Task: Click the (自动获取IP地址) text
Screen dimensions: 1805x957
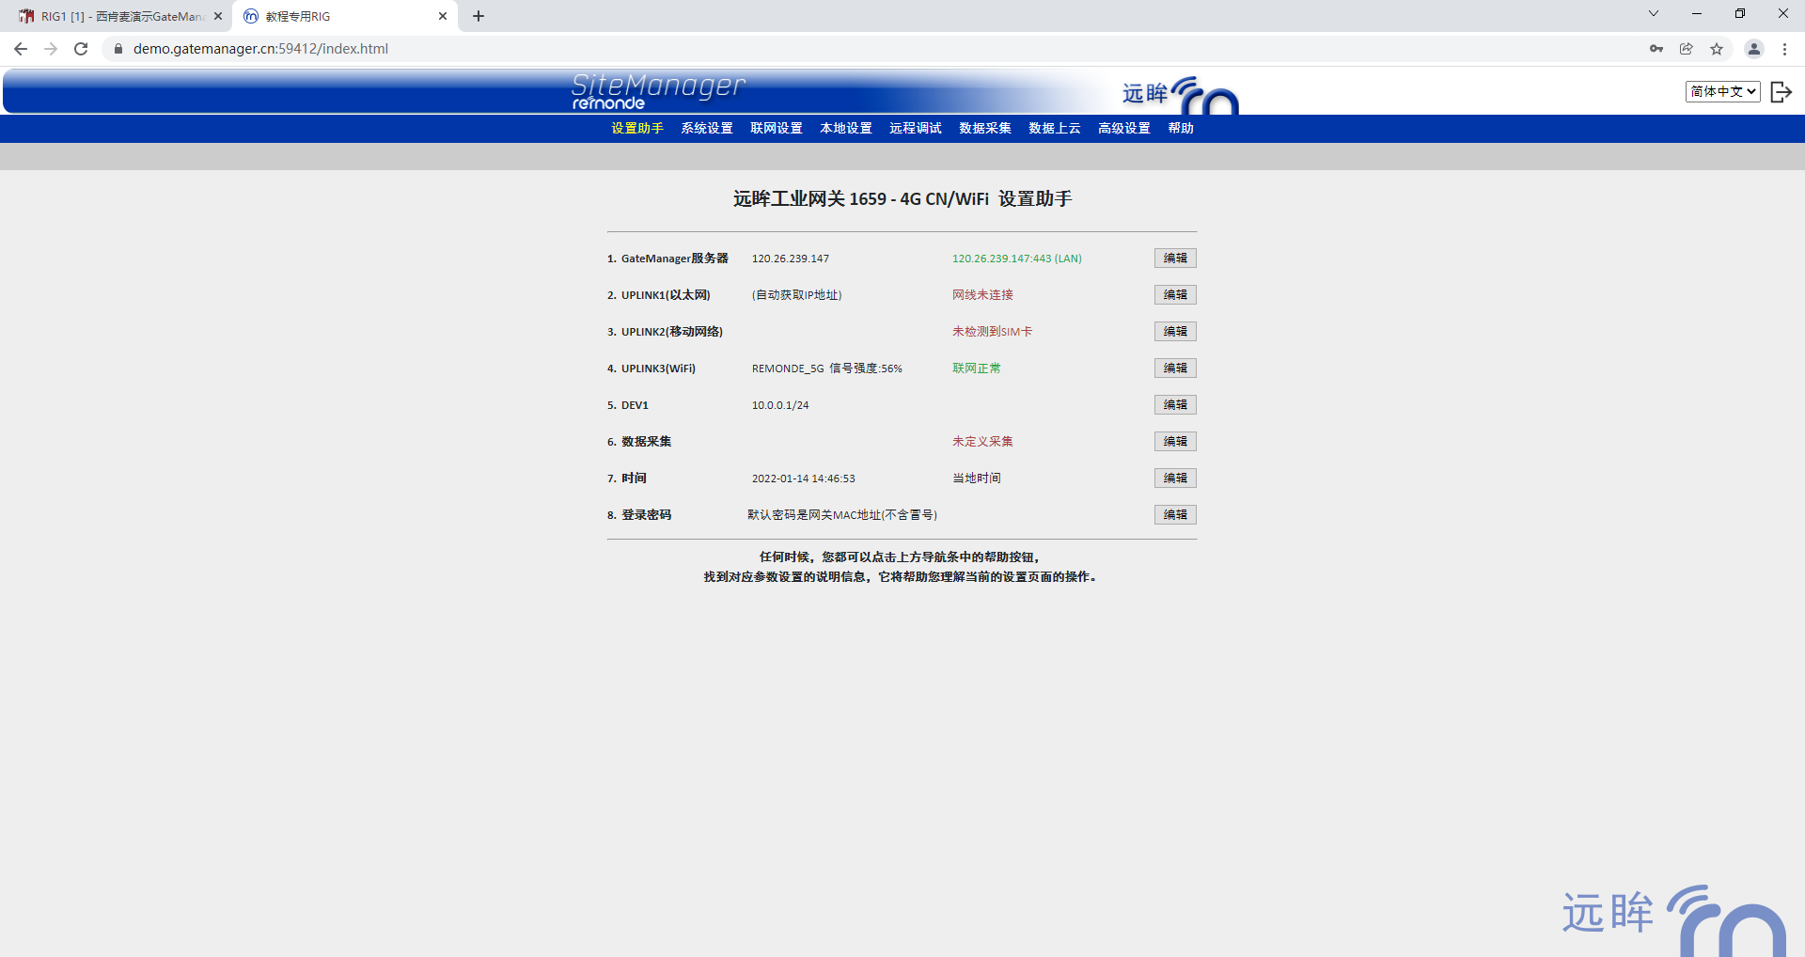Action: click(797, 295)
